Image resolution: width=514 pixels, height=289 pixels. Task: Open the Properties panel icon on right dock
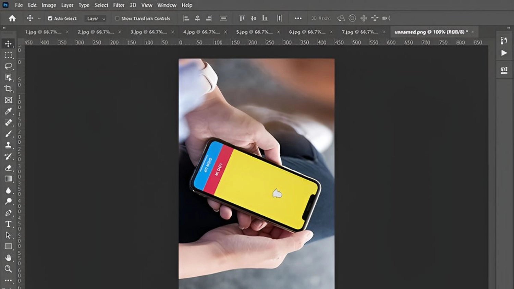504,70
